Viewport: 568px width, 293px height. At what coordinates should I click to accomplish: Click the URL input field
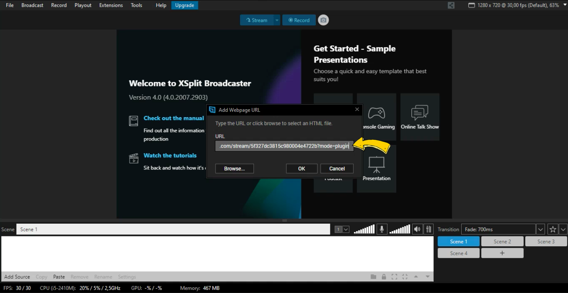[284, 146]
